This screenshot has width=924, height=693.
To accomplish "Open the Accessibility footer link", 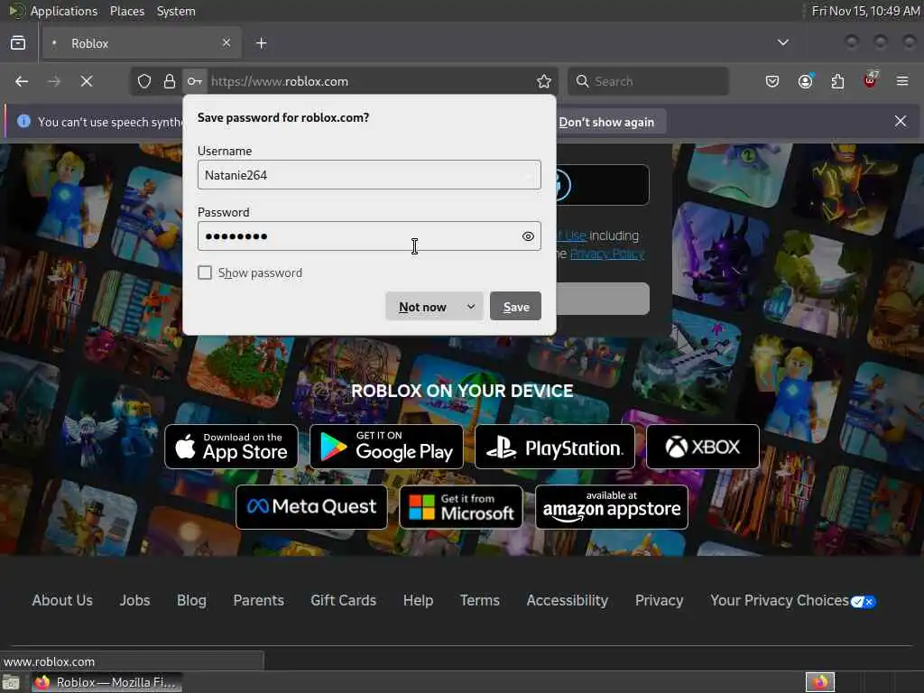I will (568, 600).
